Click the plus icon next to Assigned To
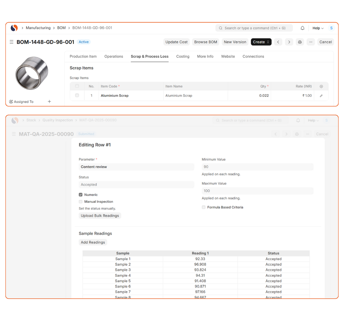 click(49, 102)
